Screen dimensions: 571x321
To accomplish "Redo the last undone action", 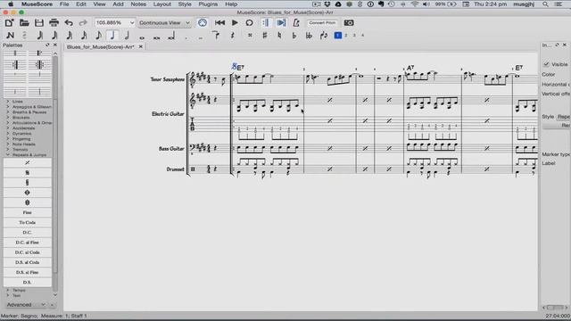I will [83, 23].
